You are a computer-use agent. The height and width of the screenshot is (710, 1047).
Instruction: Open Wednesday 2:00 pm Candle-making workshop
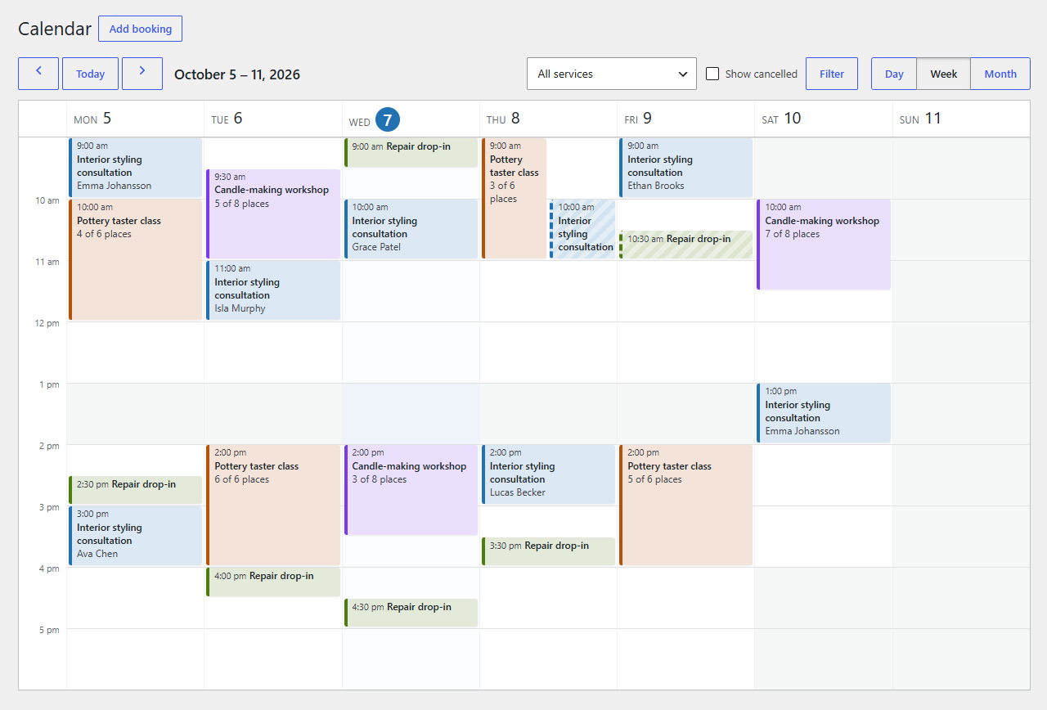coord(411,490)
